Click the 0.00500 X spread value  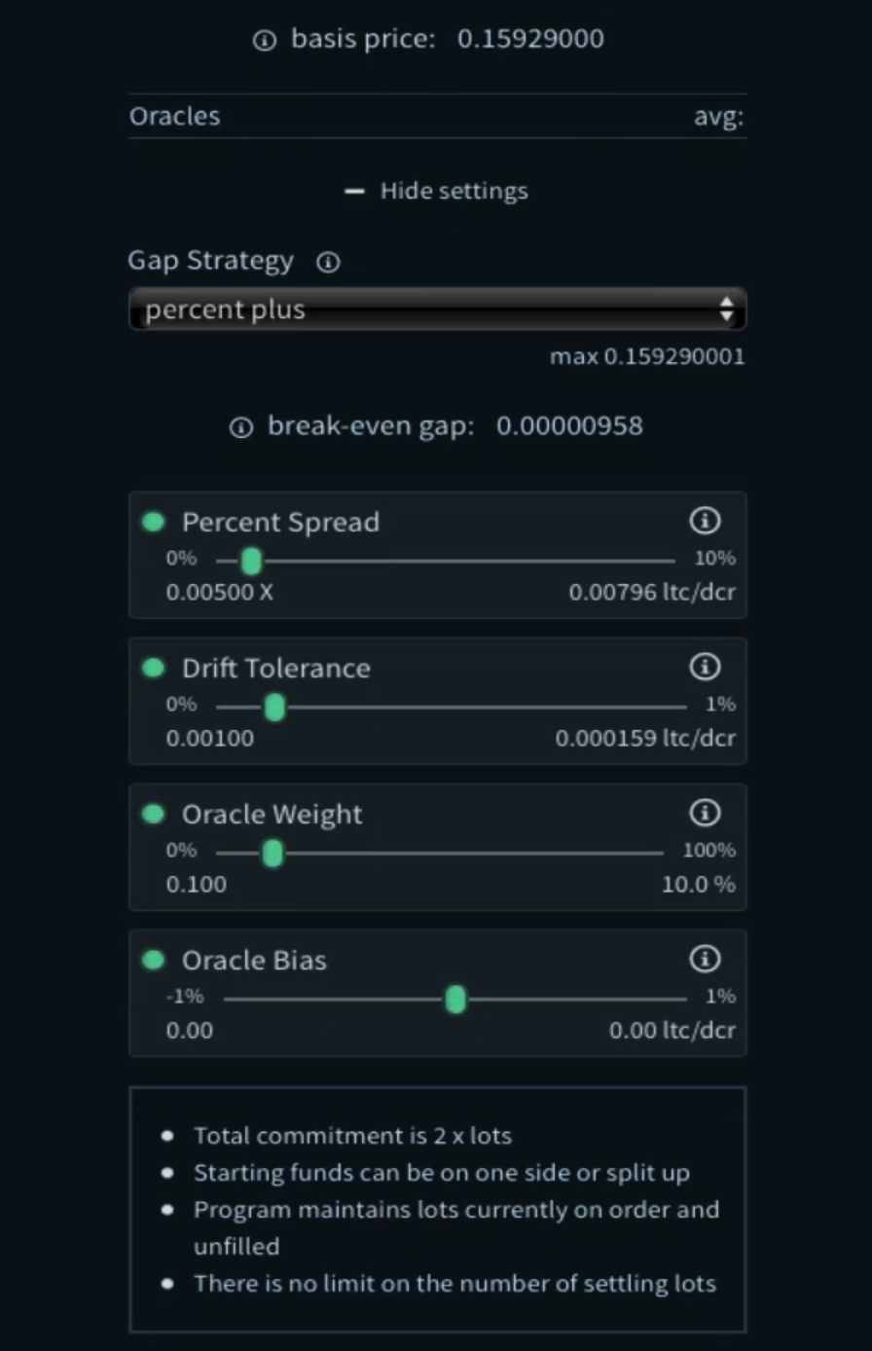pyautogui.click(x=220, y=592)
